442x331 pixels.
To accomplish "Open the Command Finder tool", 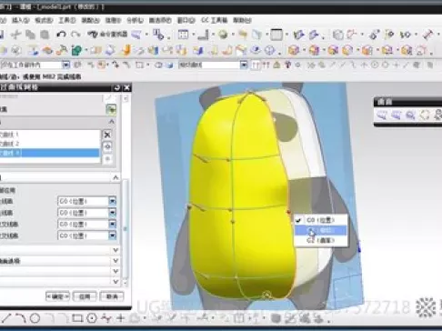I will [x=107, y=35].
